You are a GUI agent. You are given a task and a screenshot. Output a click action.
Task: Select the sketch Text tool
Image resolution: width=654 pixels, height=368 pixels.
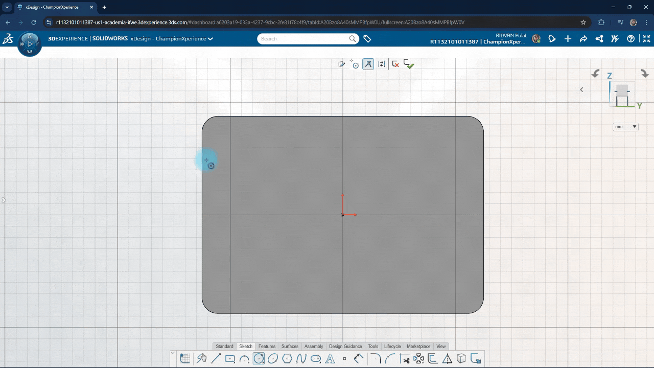pos(330,359)
